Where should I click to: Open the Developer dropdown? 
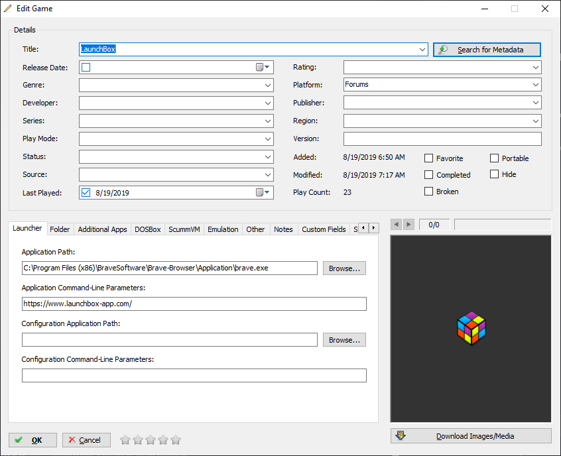point(268,103)
